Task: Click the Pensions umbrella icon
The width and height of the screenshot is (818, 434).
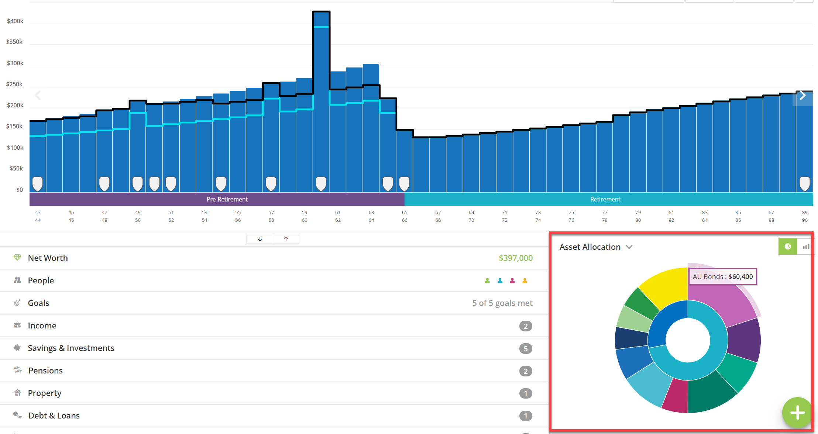Action: click(x=17, y=370)
